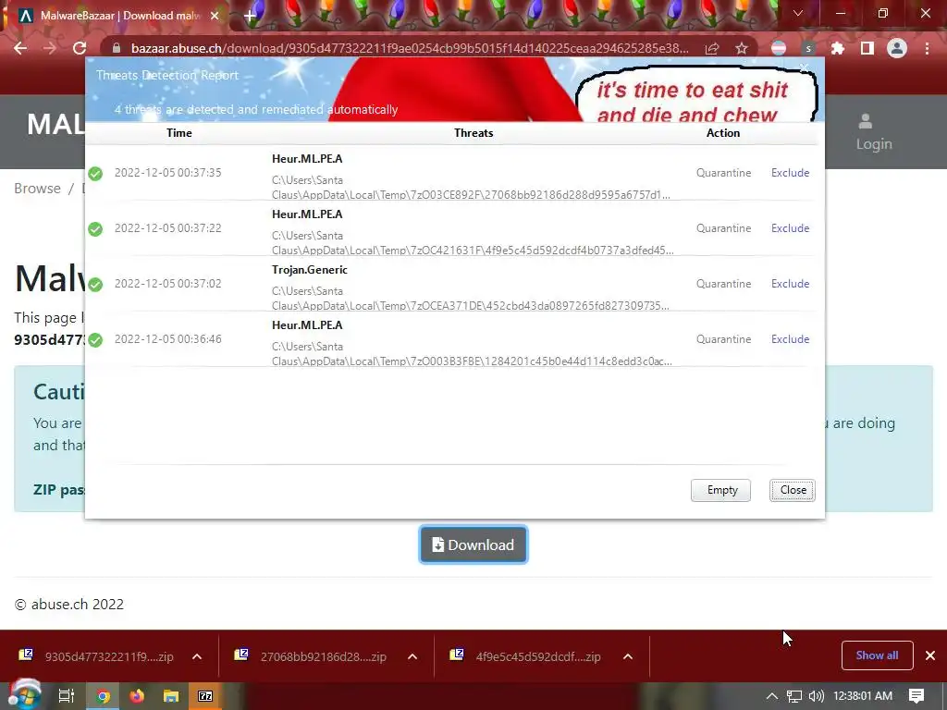Expand options for 4f9e5c45d592dcdf zip download
947x710 pixels.
tap(628, 656)
